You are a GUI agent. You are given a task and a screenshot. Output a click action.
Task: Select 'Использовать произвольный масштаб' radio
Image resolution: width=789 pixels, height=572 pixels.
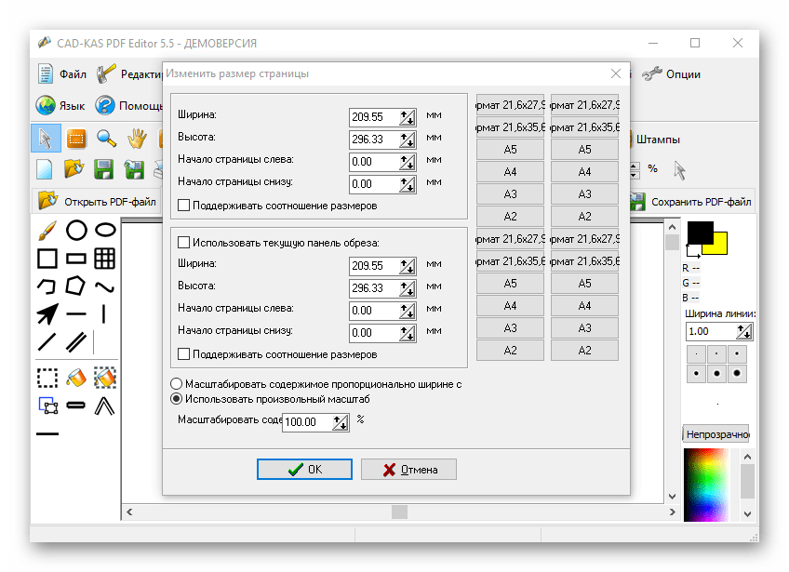click(x=176, y=399)
